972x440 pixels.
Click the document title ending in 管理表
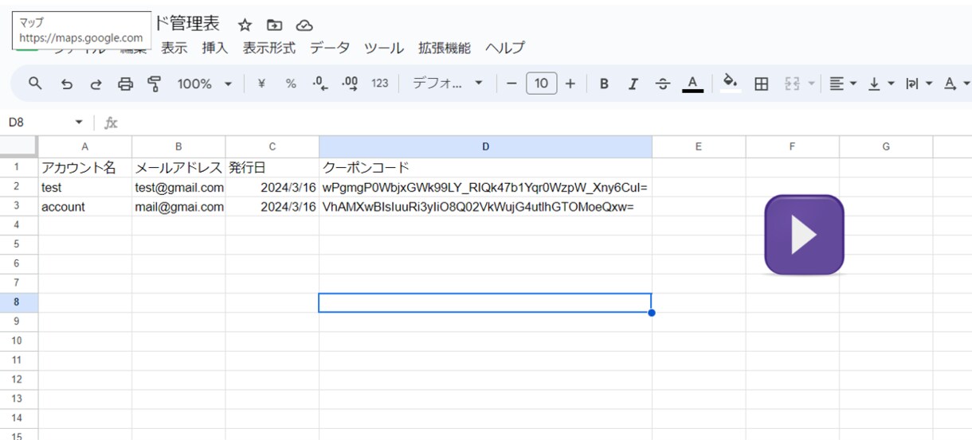[186, 23]
